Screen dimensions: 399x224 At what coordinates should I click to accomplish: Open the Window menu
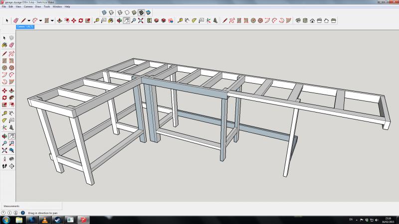click(x=57, y=7)
